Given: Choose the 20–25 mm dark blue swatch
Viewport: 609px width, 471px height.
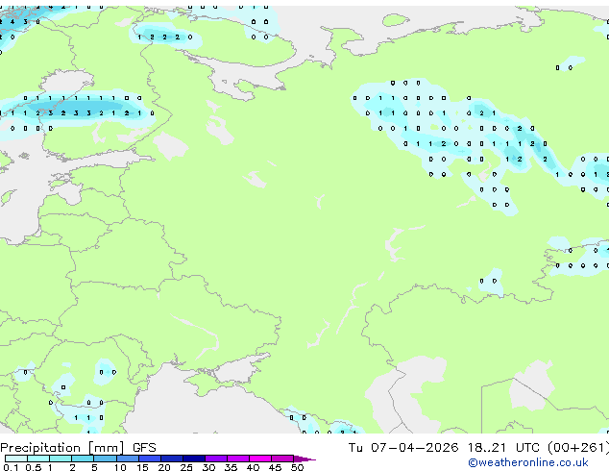Looking at the screenshot, I should pyautogui.click(x=172, y=459).
